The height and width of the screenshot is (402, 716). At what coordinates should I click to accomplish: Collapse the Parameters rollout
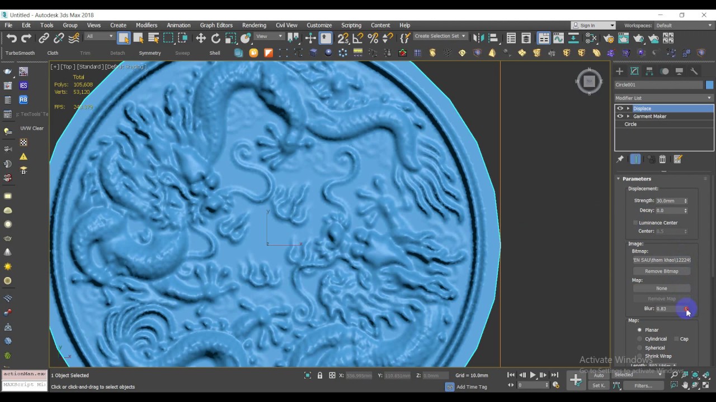click(x=618, y=179)
